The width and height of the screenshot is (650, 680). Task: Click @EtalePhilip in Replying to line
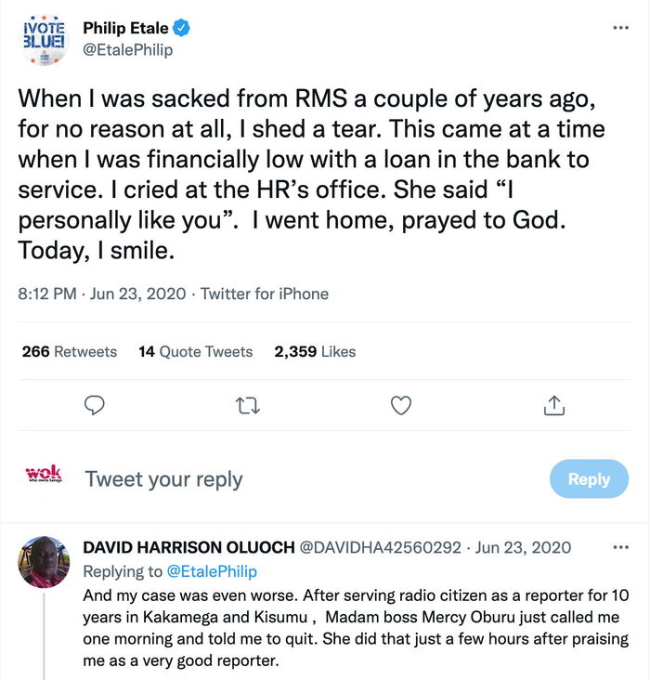tap(213, 571)
